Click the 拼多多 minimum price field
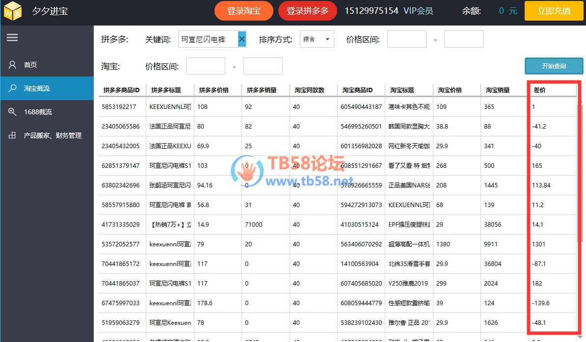Image resolution: width=586 pixels, height=342 pixels. [x=406, y=39]
